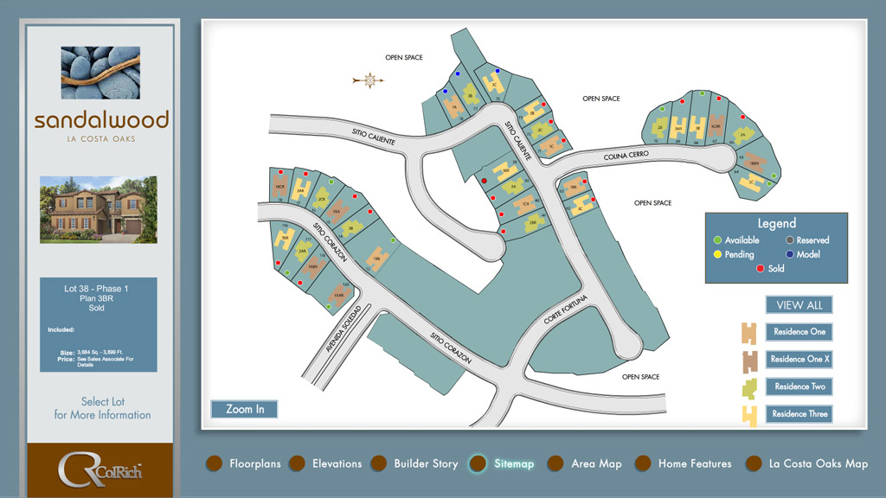Select the 2A house on lot 66
This screenshot has height=498, width=886.
743,135
